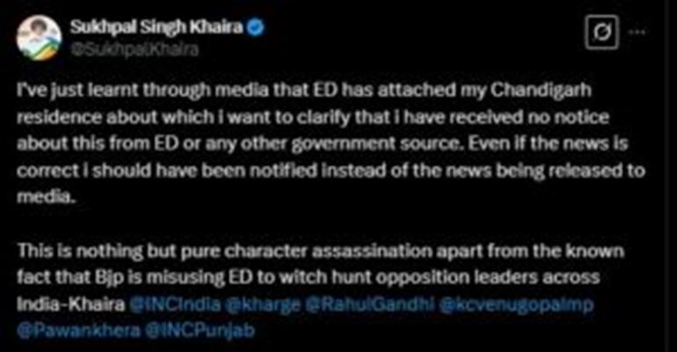This screenshot has width=677, height=352.
Task: Open the @Pawankhera mention
Action: pyautogui.click(x=78, y=331)
